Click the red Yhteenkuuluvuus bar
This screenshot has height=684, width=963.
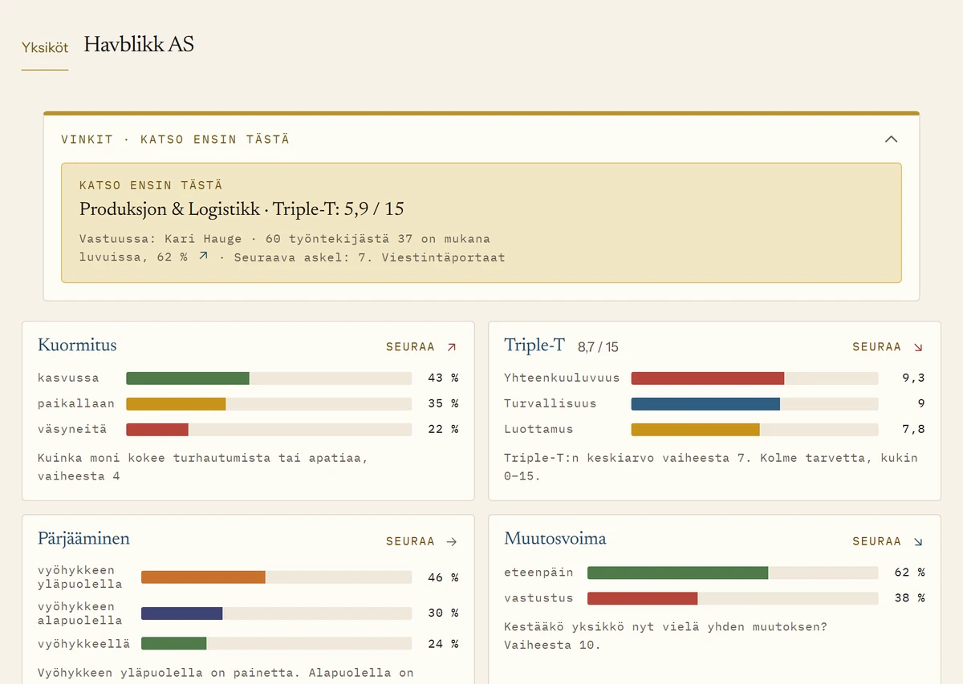pos(708,378)
